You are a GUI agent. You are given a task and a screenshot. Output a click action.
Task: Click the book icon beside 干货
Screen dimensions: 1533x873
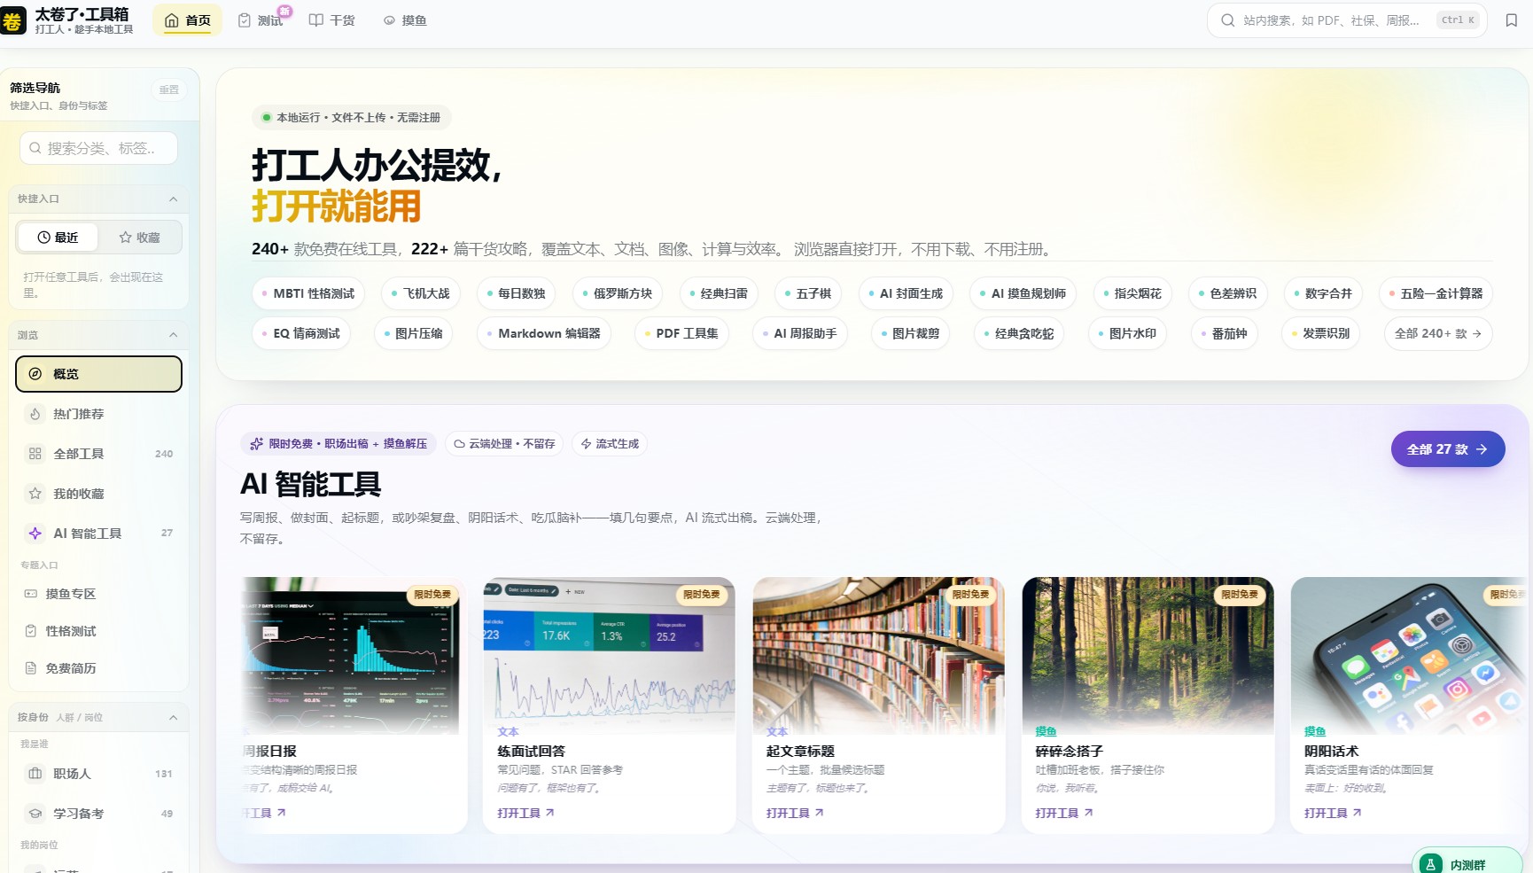coord(315,20)
